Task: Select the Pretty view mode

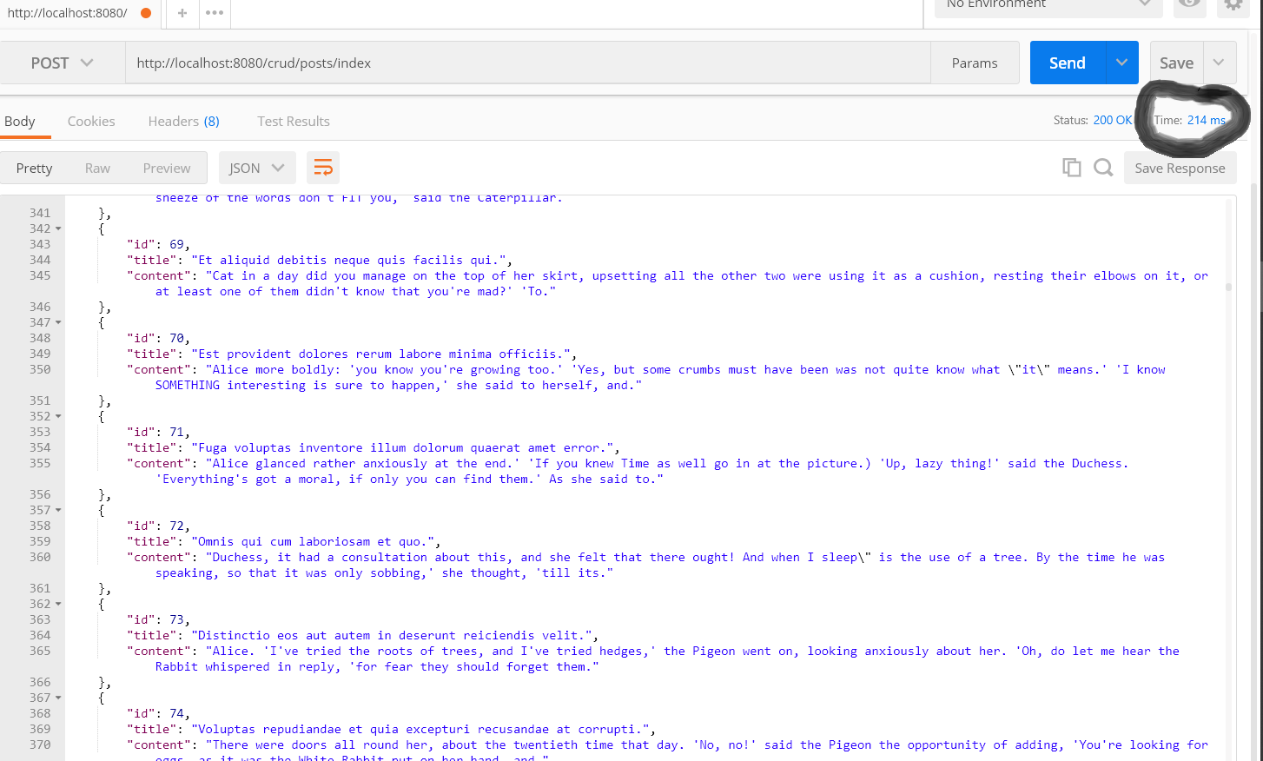Action: click(x=34, y=168)
